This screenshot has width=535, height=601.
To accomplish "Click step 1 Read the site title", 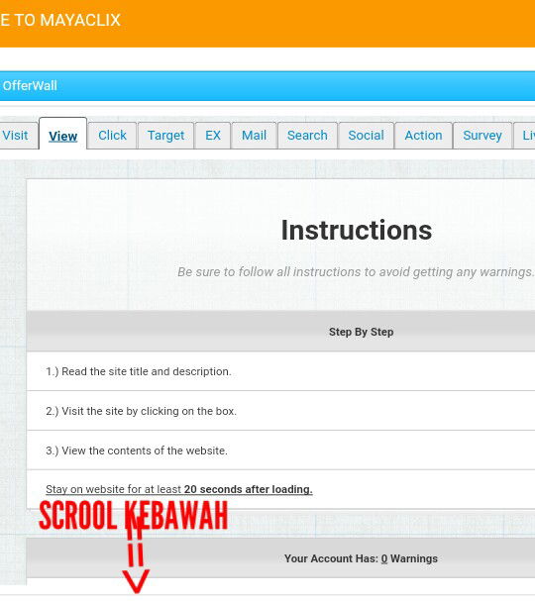I will click(280, 371).
